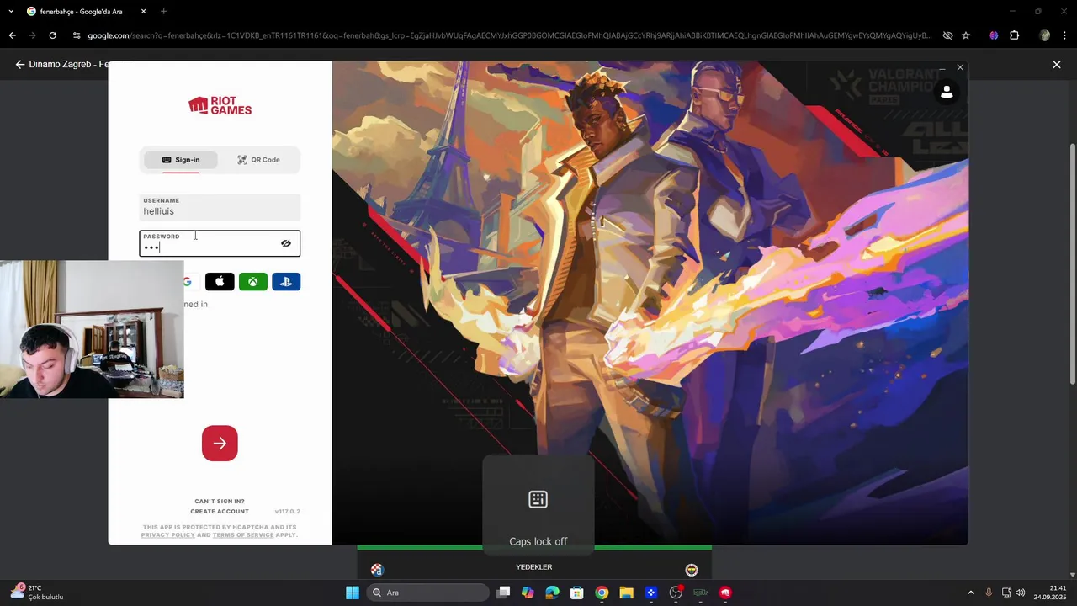Click the webcam overlay thumbnail

pyautogui.click(x=92, y=329)
